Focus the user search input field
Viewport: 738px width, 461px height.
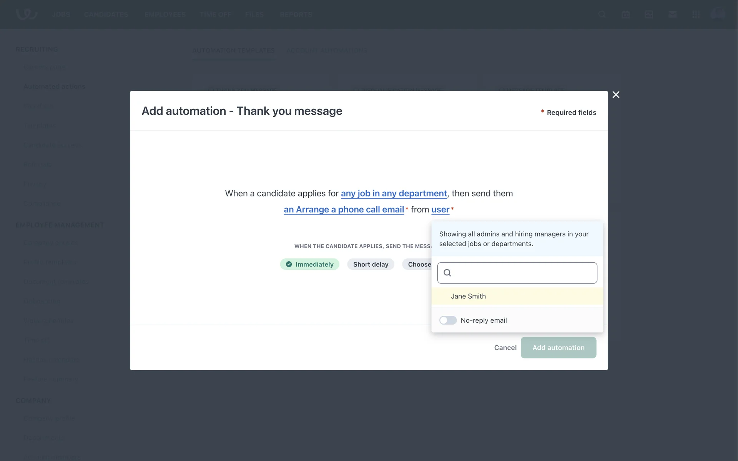click(523, 273)
